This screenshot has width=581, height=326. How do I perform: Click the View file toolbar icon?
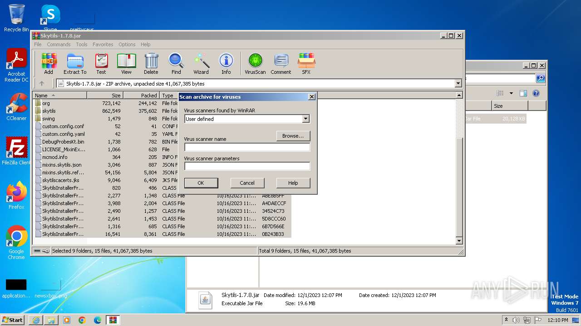tap(126, 63)
